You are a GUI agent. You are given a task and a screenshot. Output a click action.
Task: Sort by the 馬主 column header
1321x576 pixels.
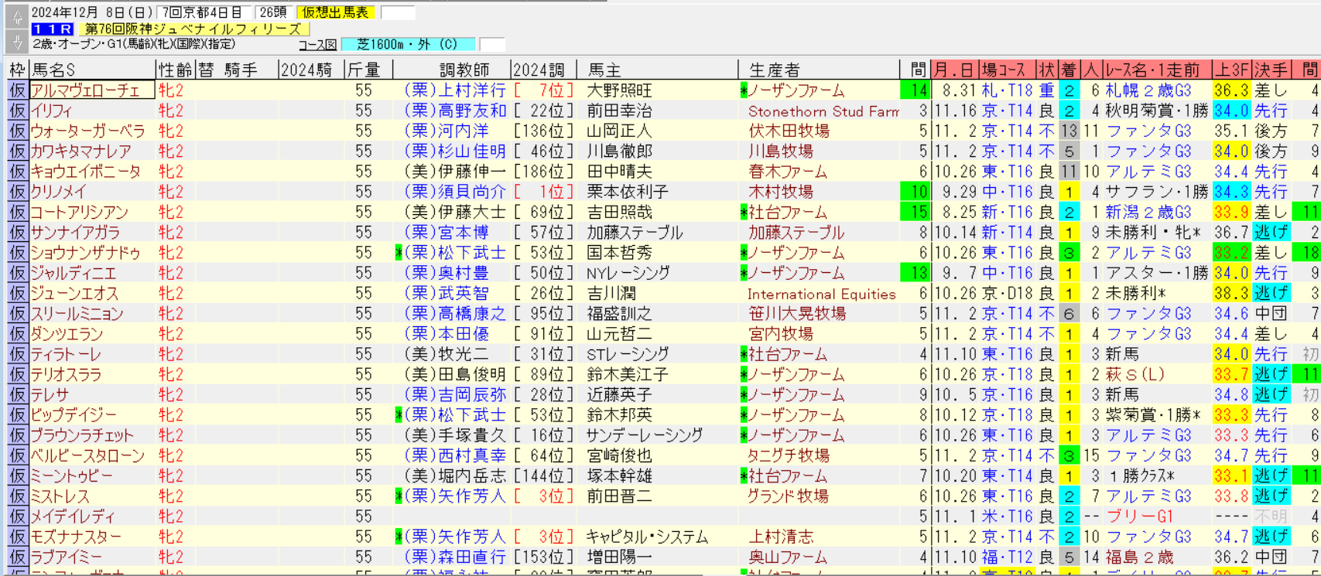pyautogui.click(x=656, y=70)
